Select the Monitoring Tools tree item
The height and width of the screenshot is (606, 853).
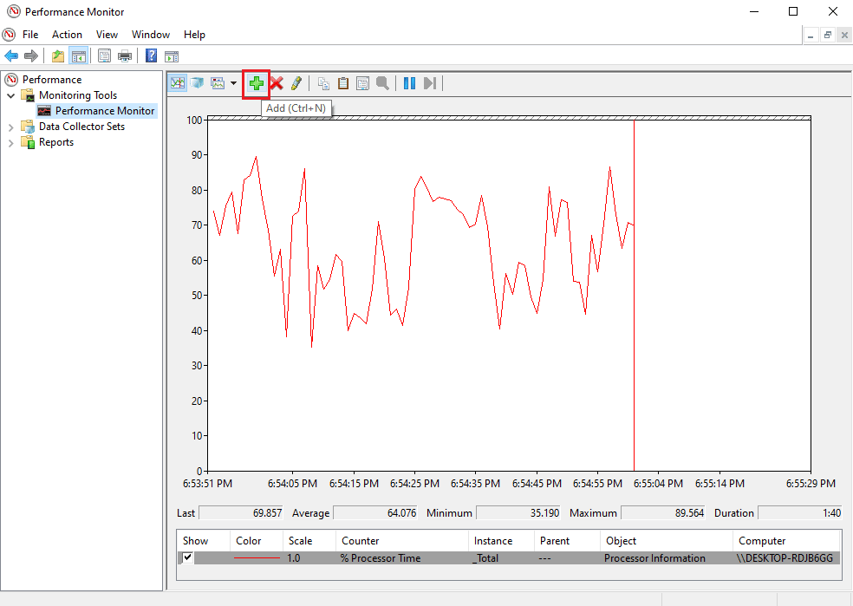pyautogui.click(x=78, y=95)
